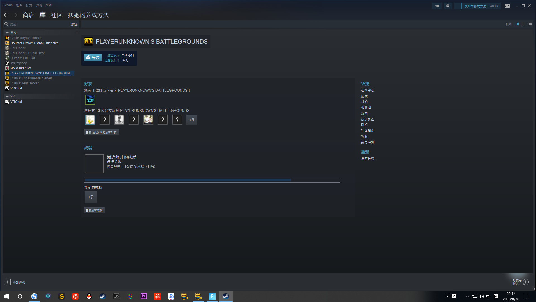Open the friends and chat icon
Screen dimensions: 536x302
click(526, 282)
